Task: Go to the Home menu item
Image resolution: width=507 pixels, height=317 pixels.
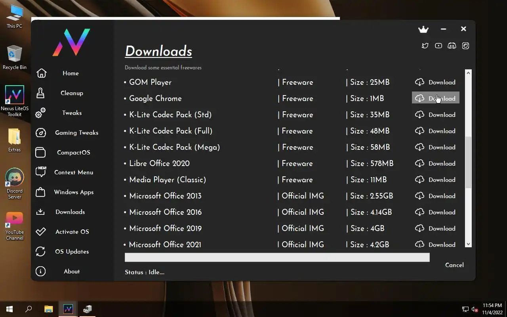Action: point(71,73)
